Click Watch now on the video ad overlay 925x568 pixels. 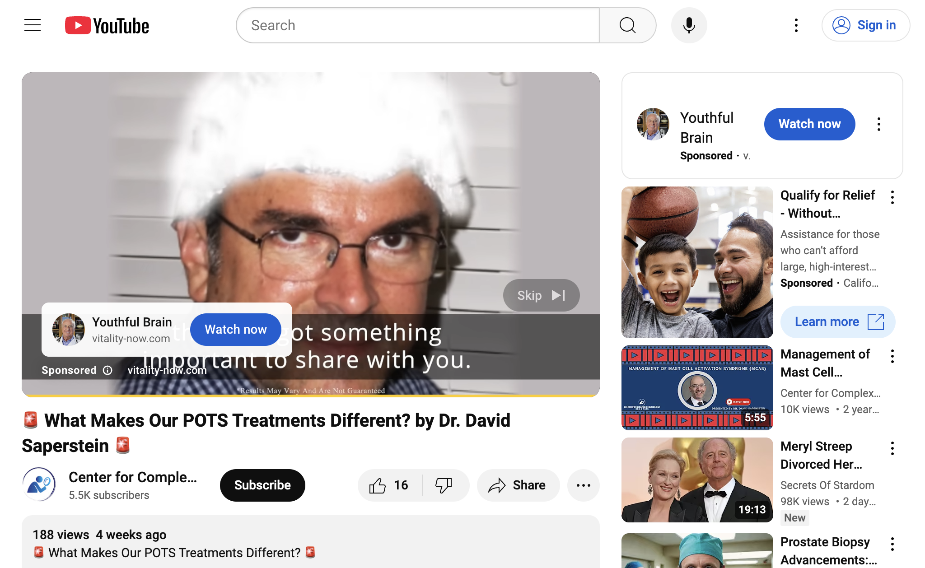coord(236,330)
